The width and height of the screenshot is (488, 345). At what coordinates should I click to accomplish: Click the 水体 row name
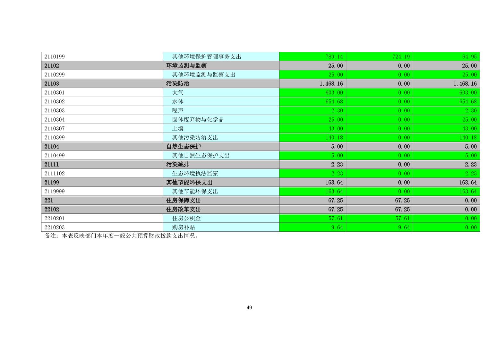[x=178, y=102]
